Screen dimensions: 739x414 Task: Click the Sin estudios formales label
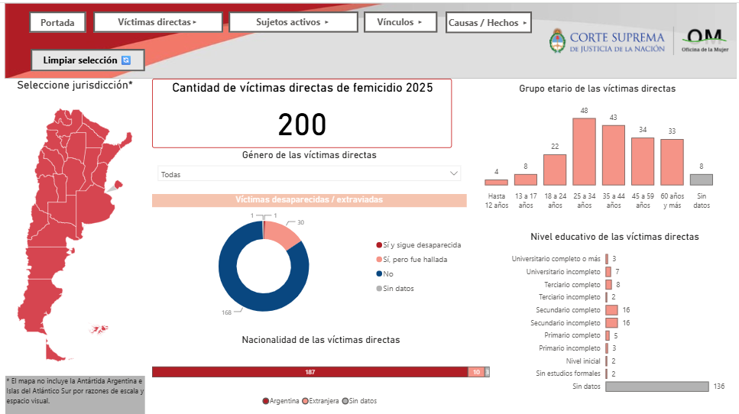[568, 374]
